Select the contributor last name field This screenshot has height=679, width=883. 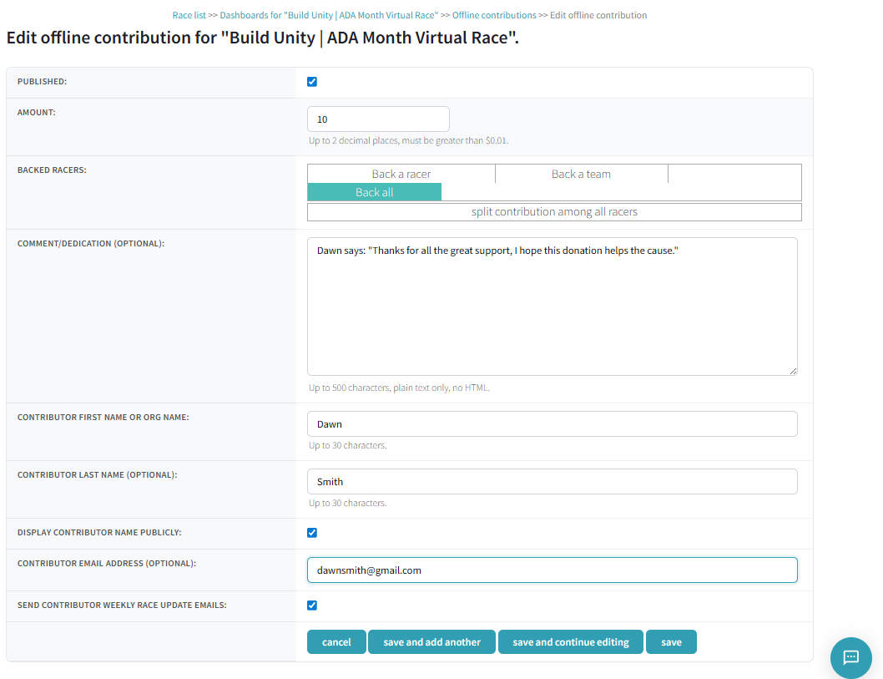[551, 481]
